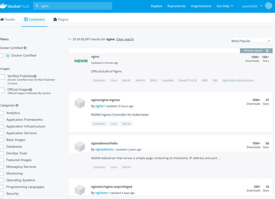Screen dimensions: 275x199
Task: Check the Featured Images checkbox
Action: click(x=2, y=160)
